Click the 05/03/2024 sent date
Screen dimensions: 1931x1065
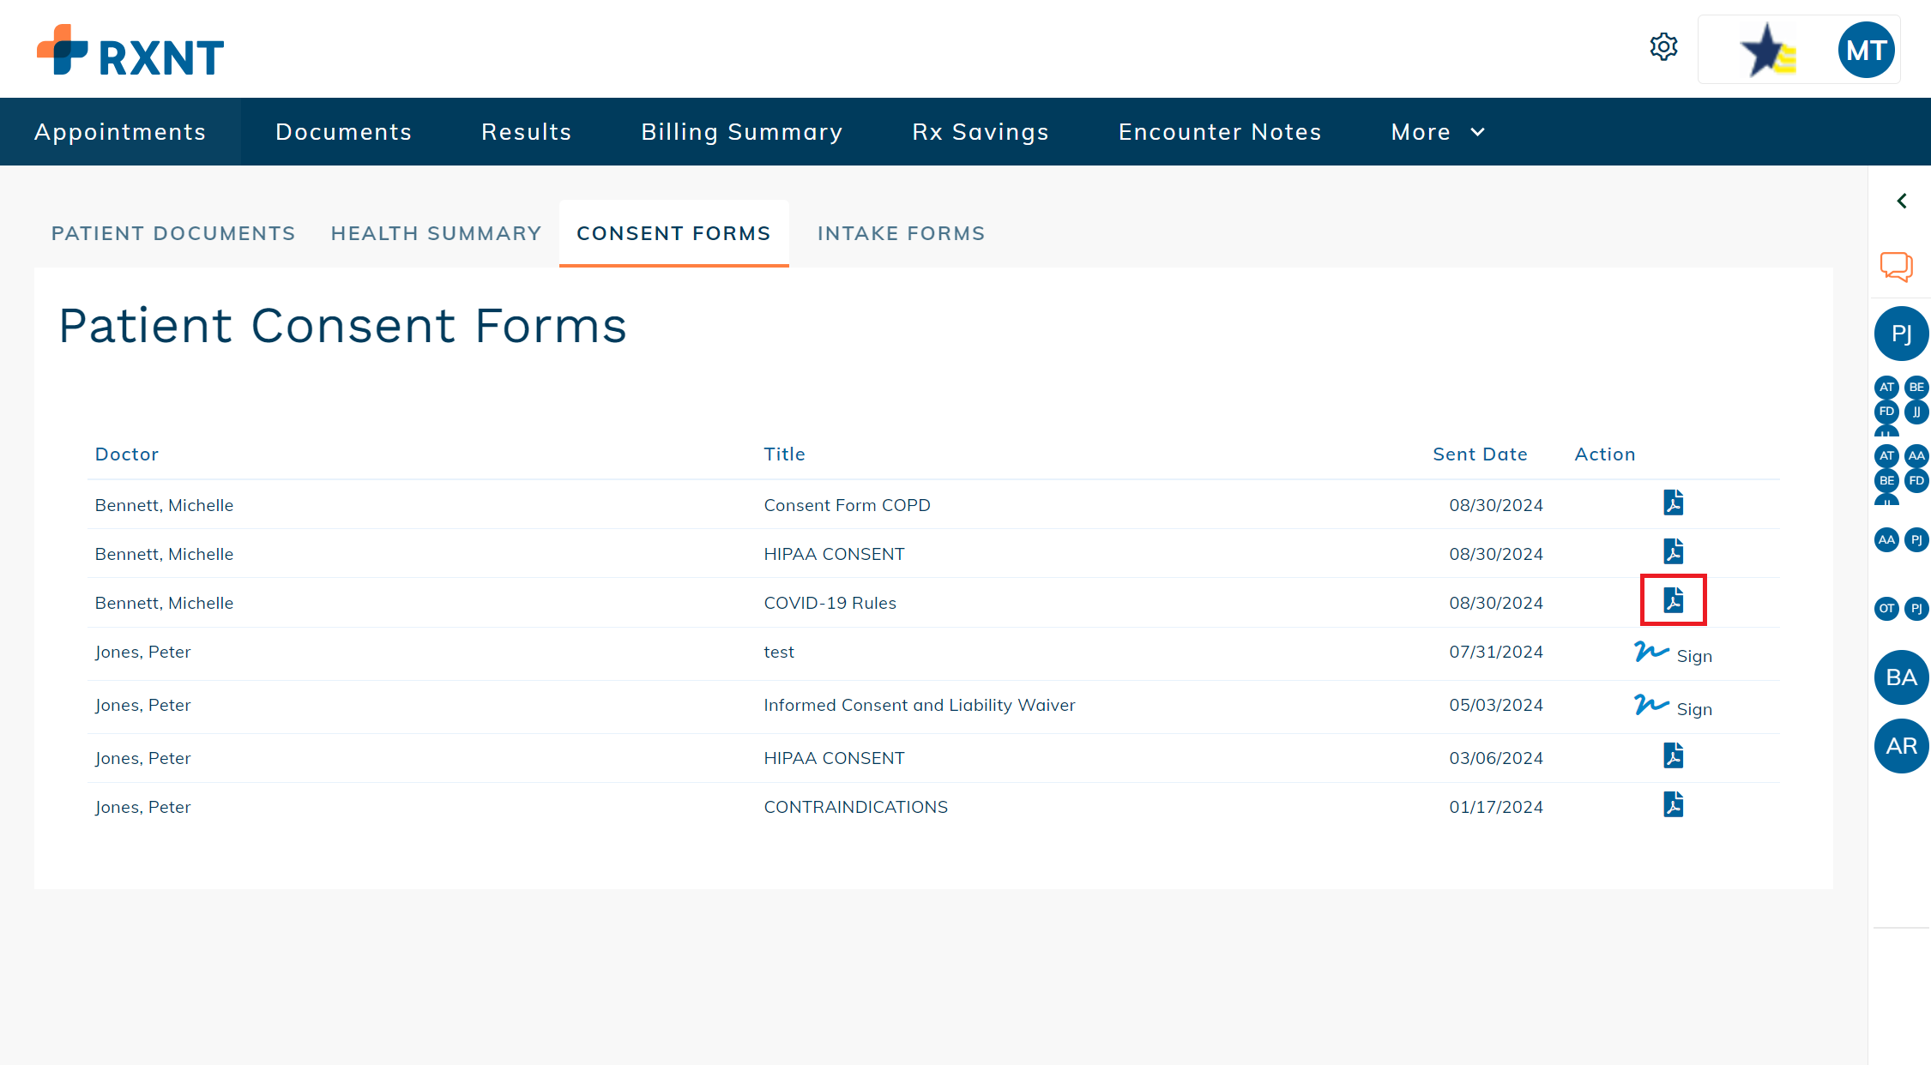[1496, 705]
